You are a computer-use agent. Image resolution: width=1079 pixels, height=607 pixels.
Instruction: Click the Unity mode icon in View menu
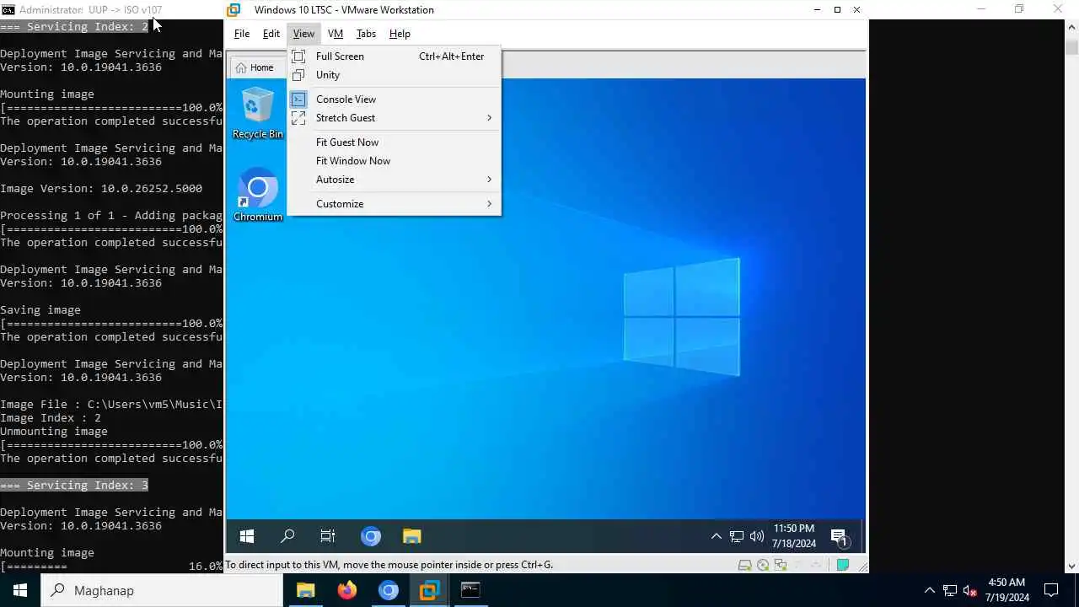coord(298,75)
